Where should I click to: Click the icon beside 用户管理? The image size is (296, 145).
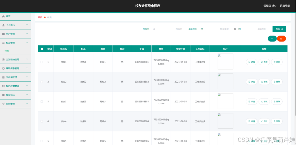(3, 34)
